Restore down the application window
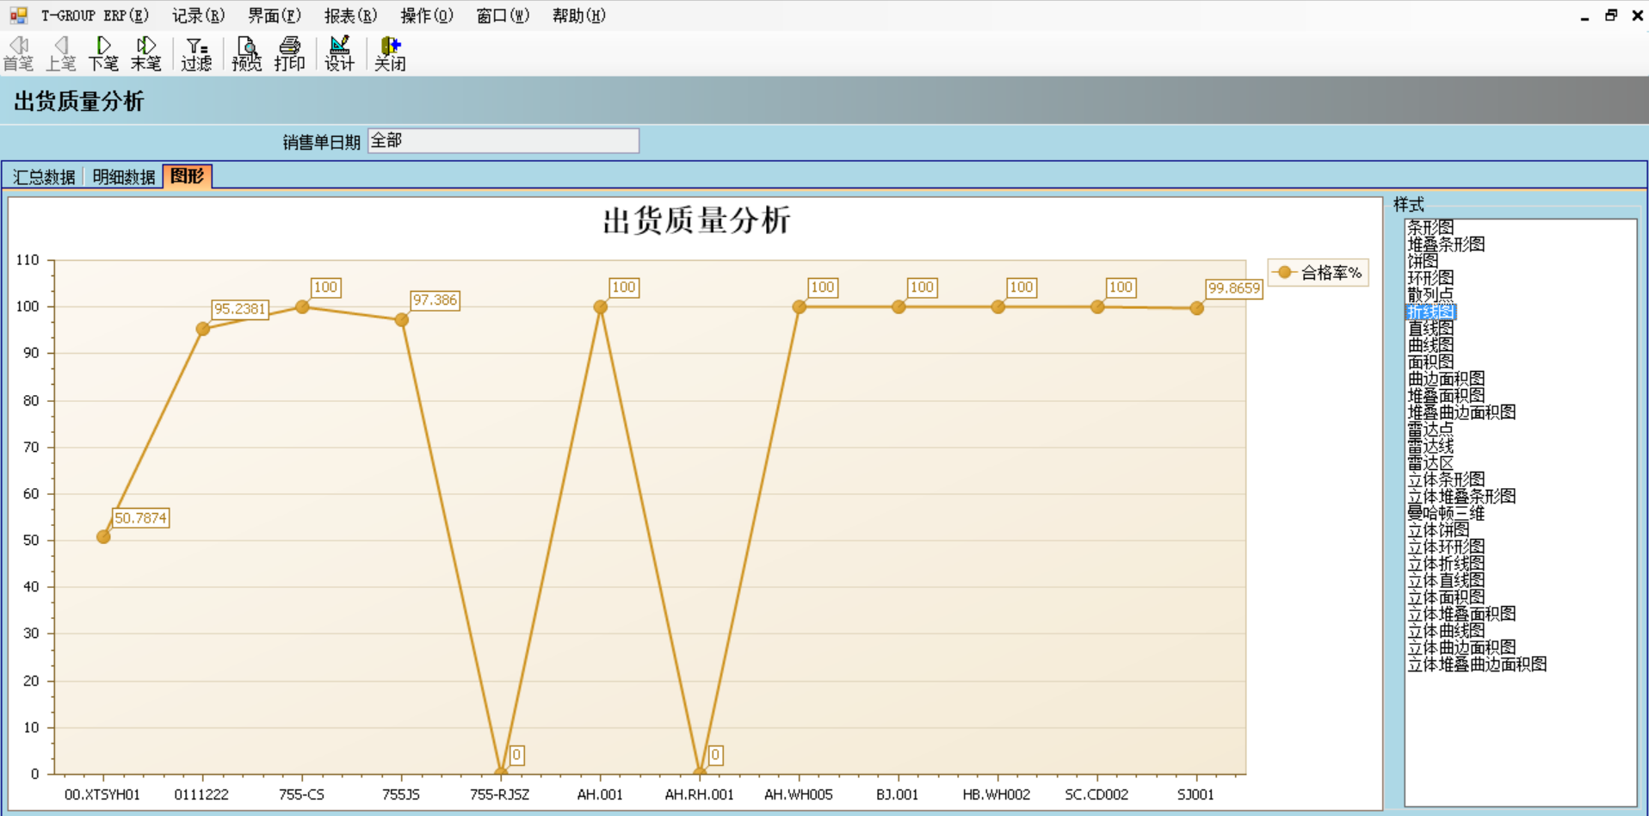 [x=1611, y=15]
